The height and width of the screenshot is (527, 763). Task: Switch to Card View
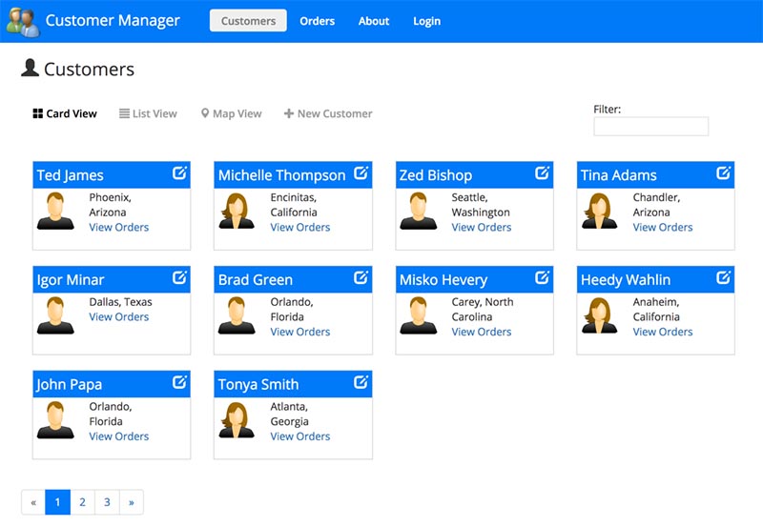coord(65,113)
